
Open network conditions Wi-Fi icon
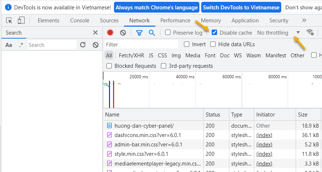[x=310, y=32]
